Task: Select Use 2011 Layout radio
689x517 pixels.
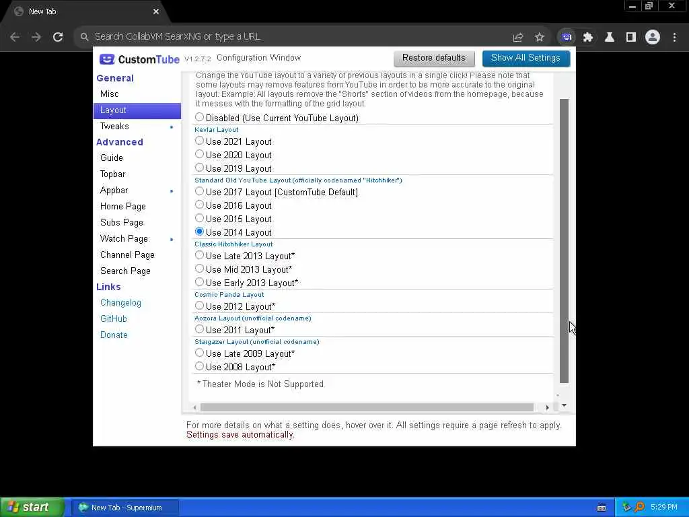Action: [x=199, y=329]
